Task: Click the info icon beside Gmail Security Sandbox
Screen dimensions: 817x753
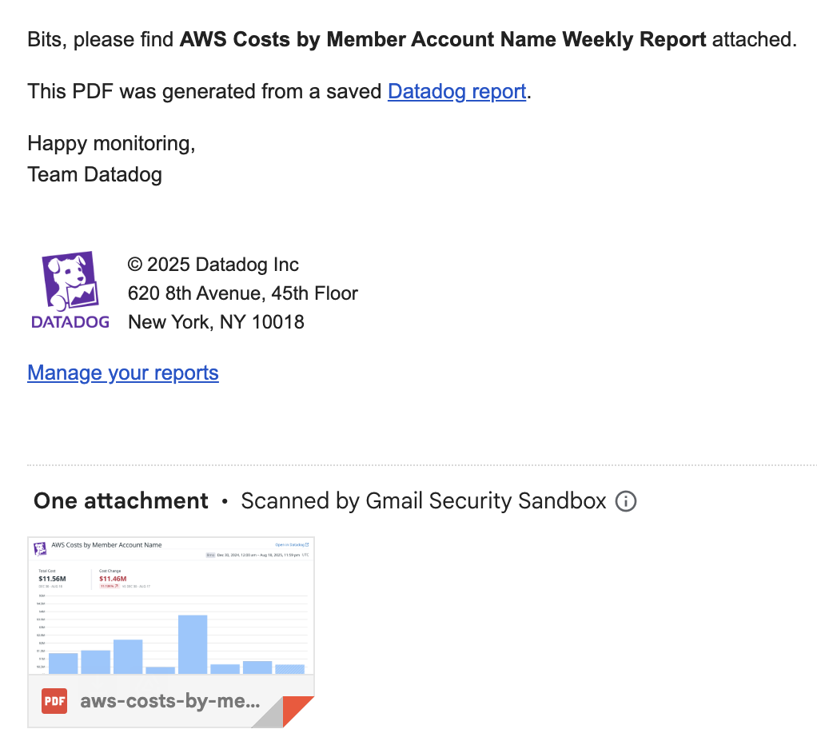Action: point(626,501)
